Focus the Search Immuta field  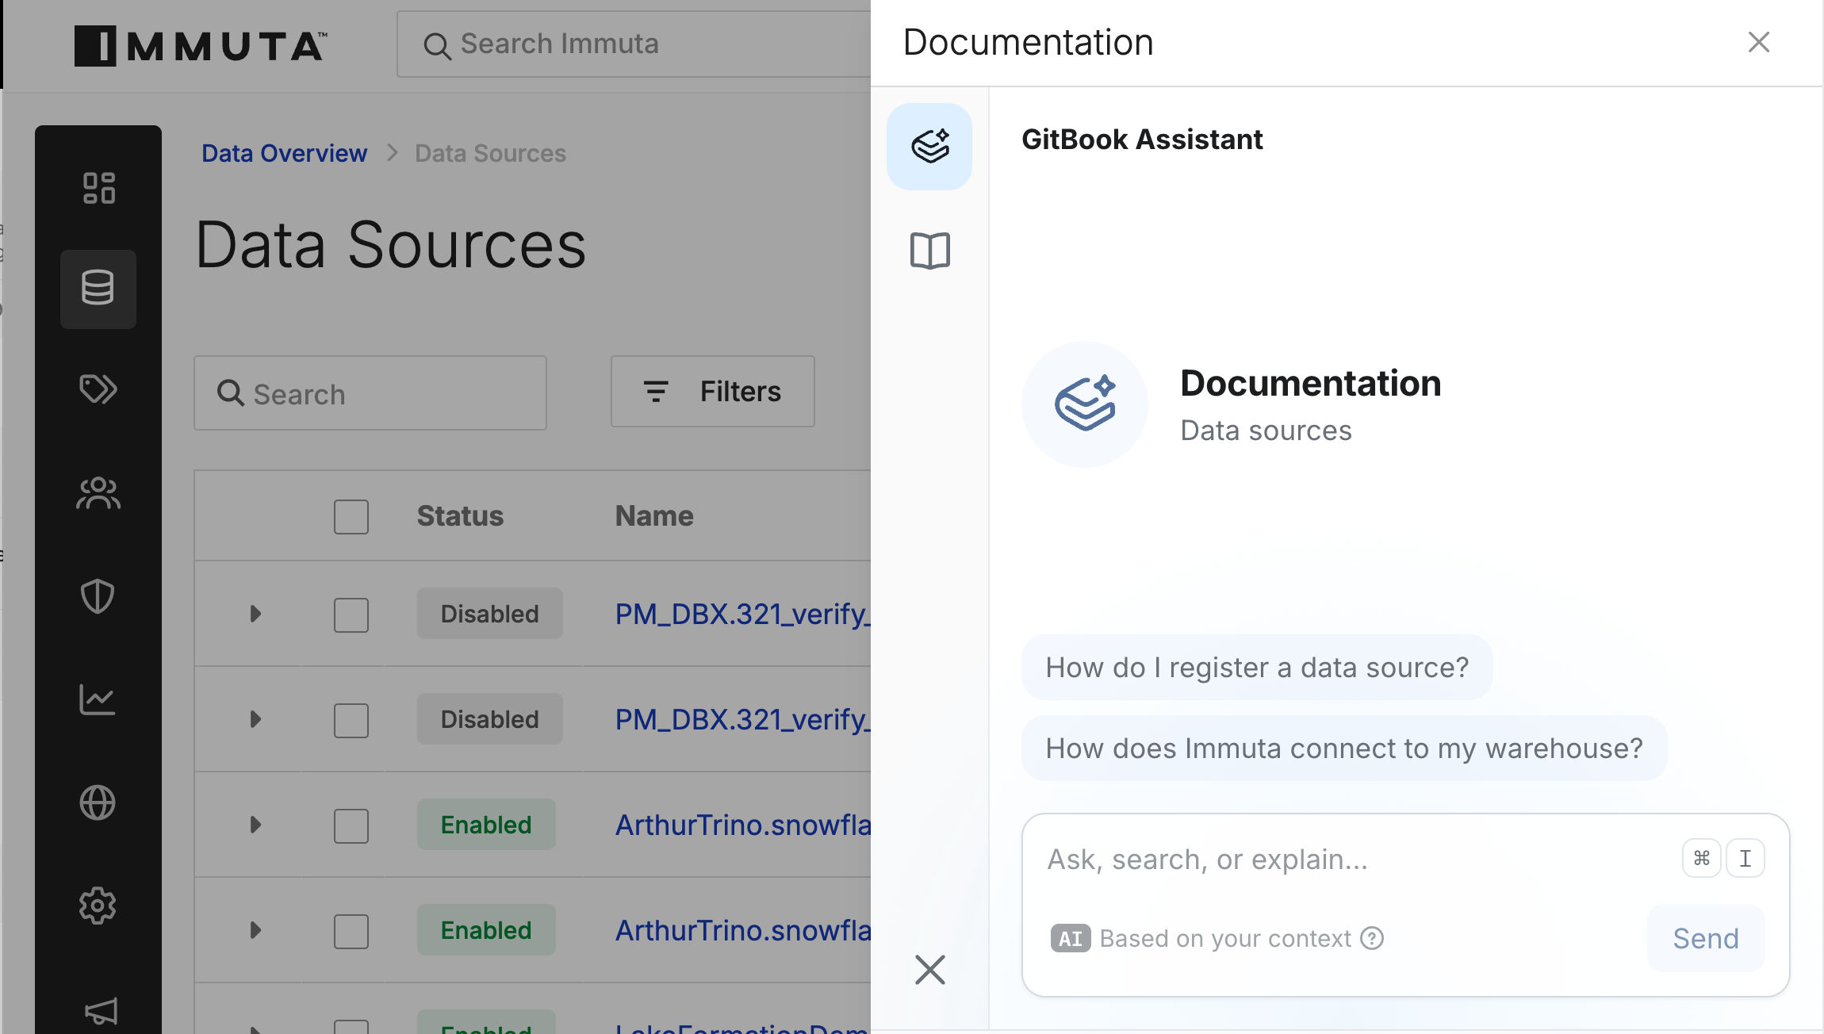(x=634, y=44)
